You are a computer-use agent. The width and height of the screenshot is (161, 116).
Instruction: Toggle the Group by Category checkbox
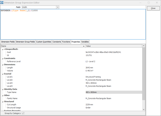[23, 113]
